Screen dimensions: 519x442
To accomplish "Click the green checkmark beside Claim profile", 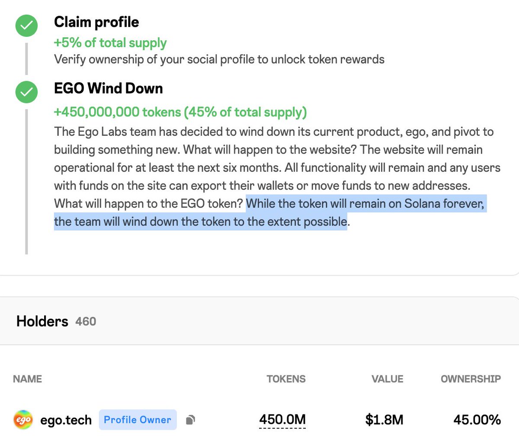I will (x=27, y=26).
